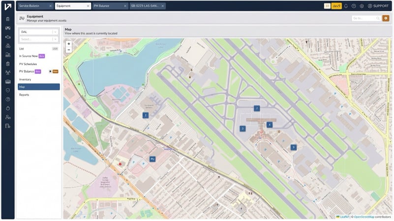Viewport: 394px width, 221px height.
Task: Zoom out the map with minus button
Action: [x=68, y=50]
